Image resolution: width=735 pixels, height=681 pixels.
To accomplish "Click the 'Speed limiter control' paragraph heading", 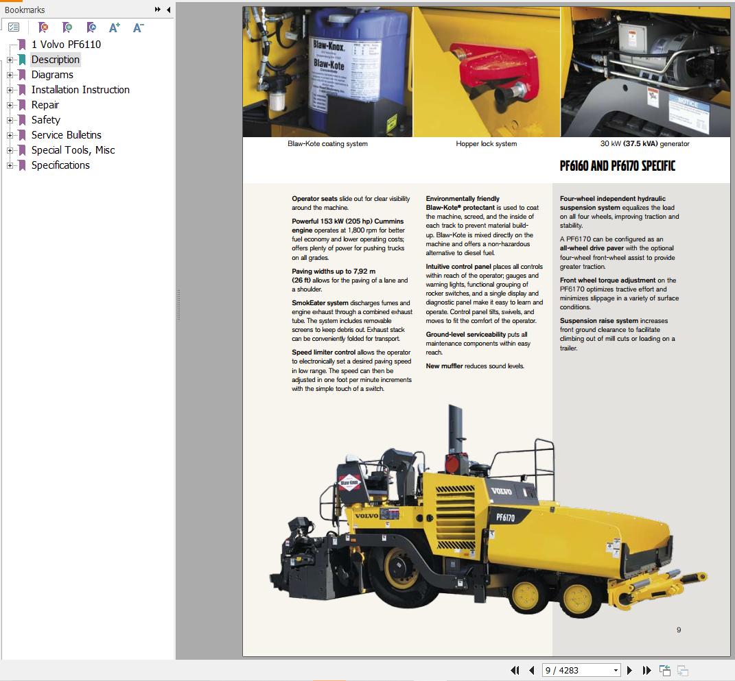I will point(323,353).
